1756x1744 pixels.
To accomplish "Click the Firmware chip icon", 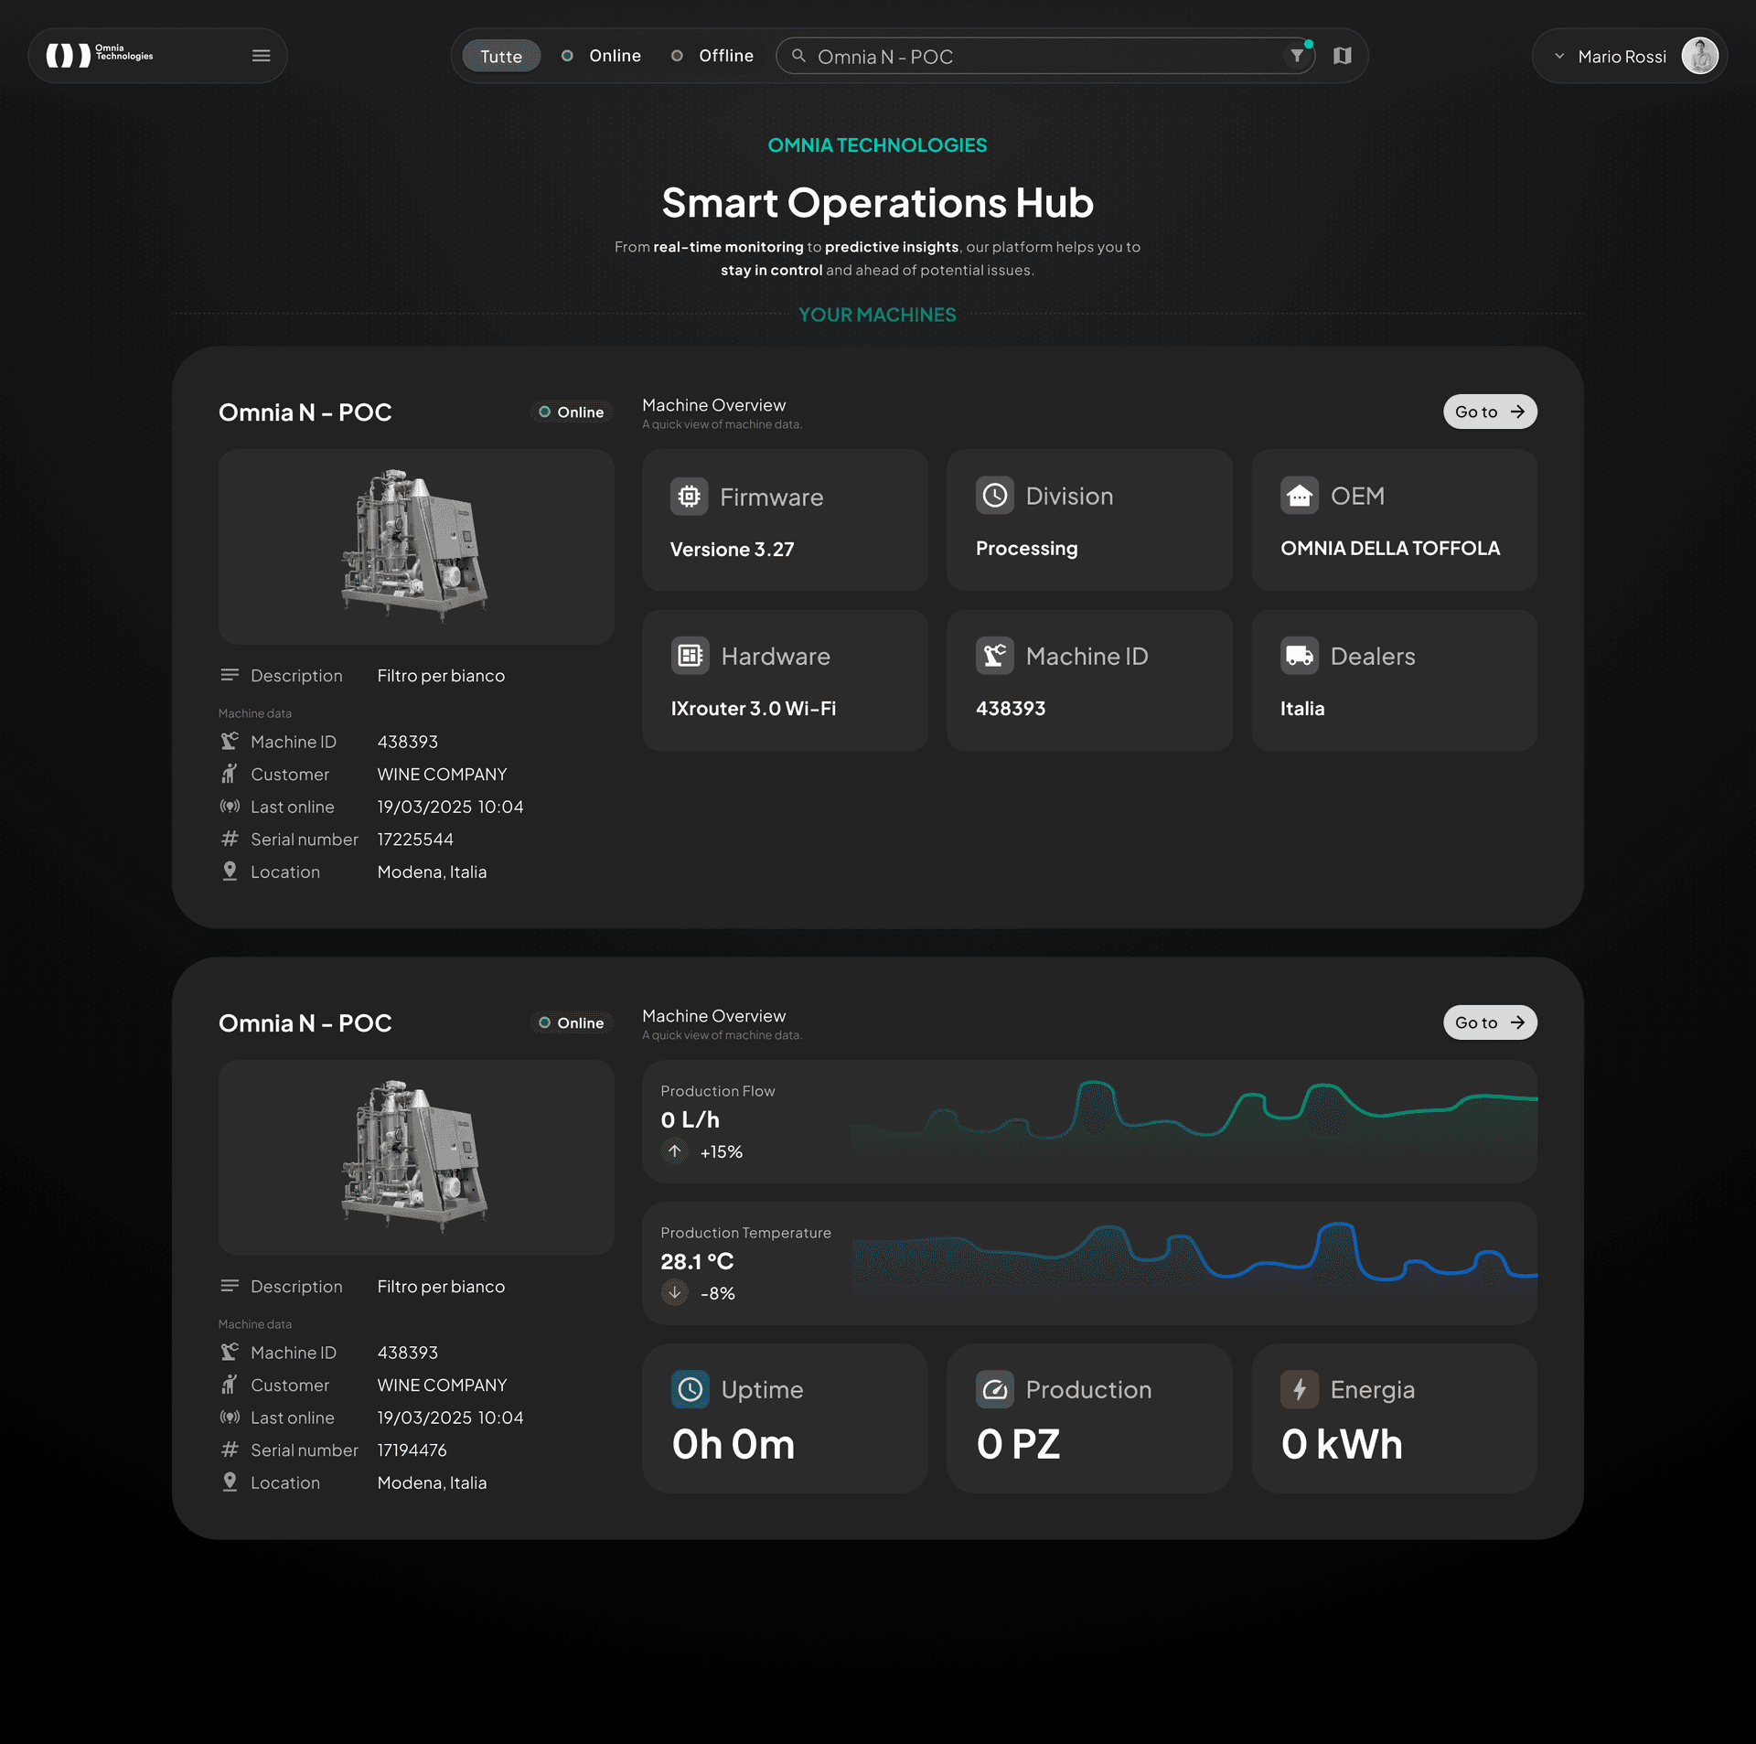I will [689, 497].
